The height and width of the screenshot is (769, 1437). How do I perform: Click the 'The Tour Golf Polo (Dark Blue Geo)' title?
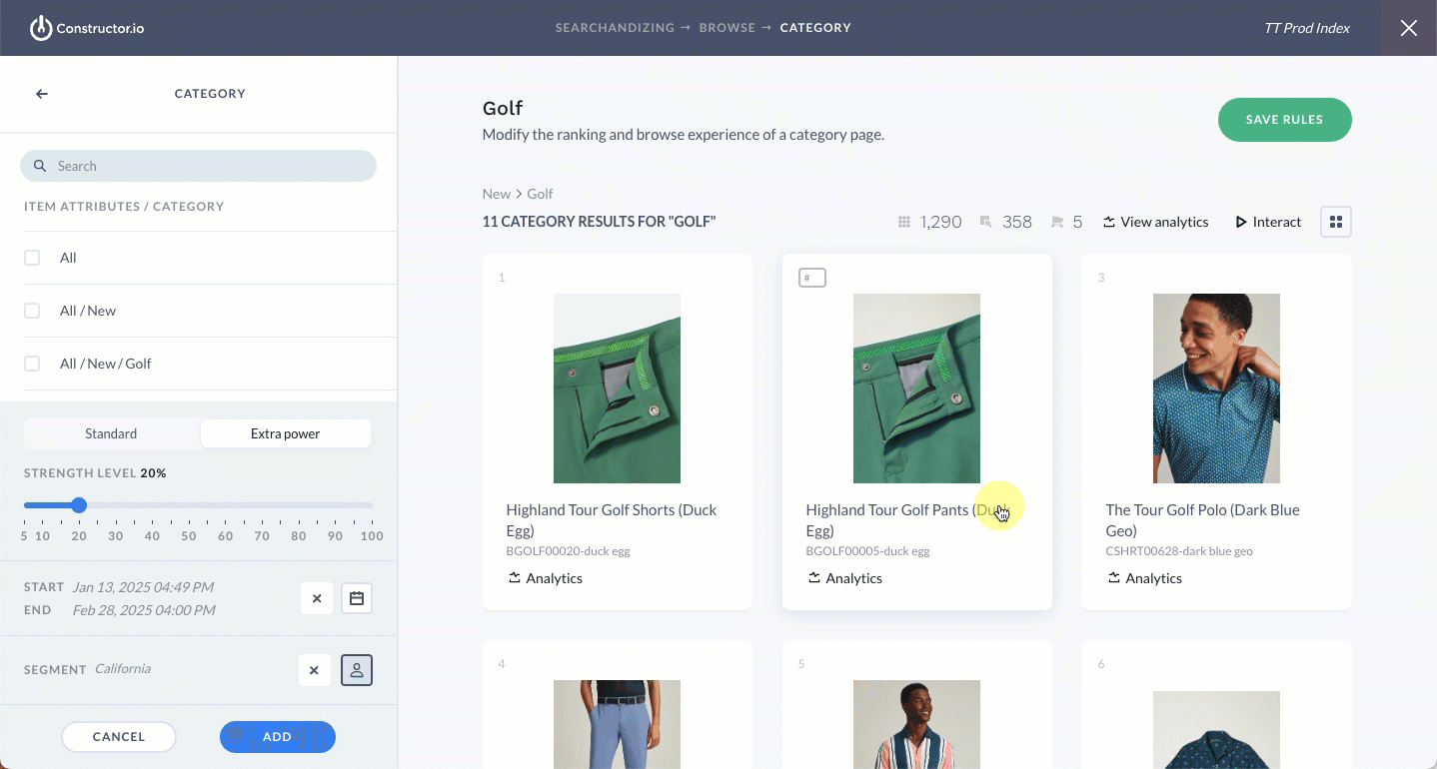point(1202,520)
